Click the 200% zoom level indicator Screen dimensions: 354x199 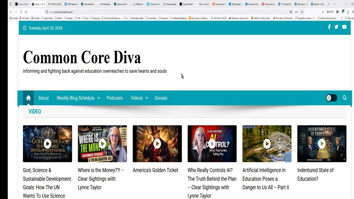[296, 12]
